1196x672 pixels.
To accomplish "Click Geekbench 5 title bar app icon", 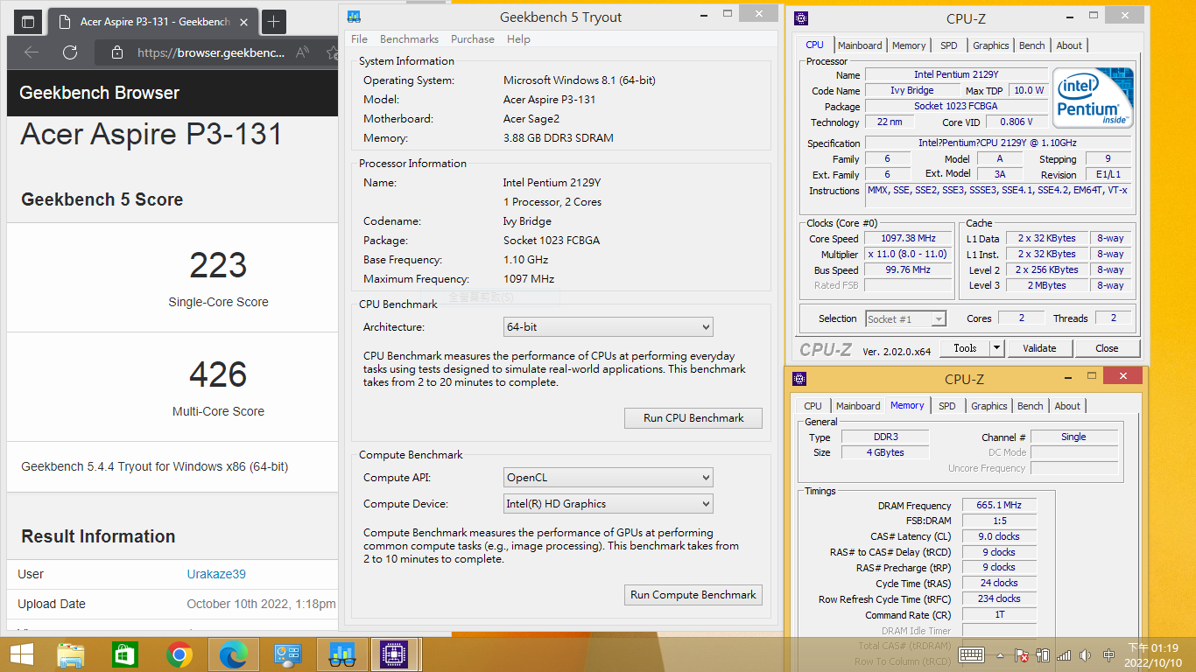I will (x=353, y=17).
